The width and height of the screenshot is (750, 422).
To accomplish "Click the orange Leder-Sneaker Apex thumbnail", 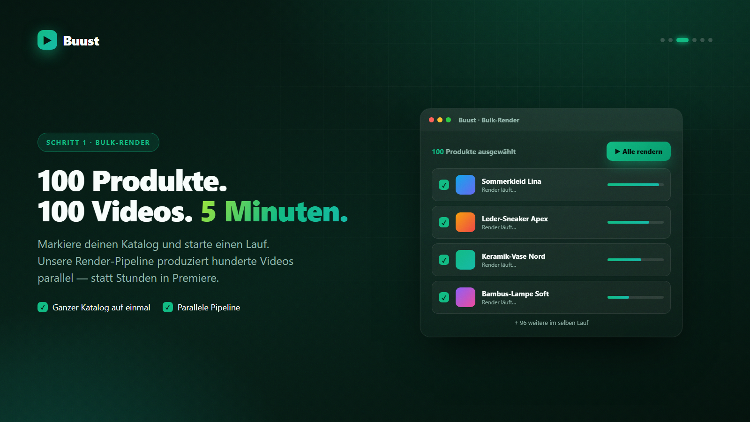I will (x=465, y=222).
